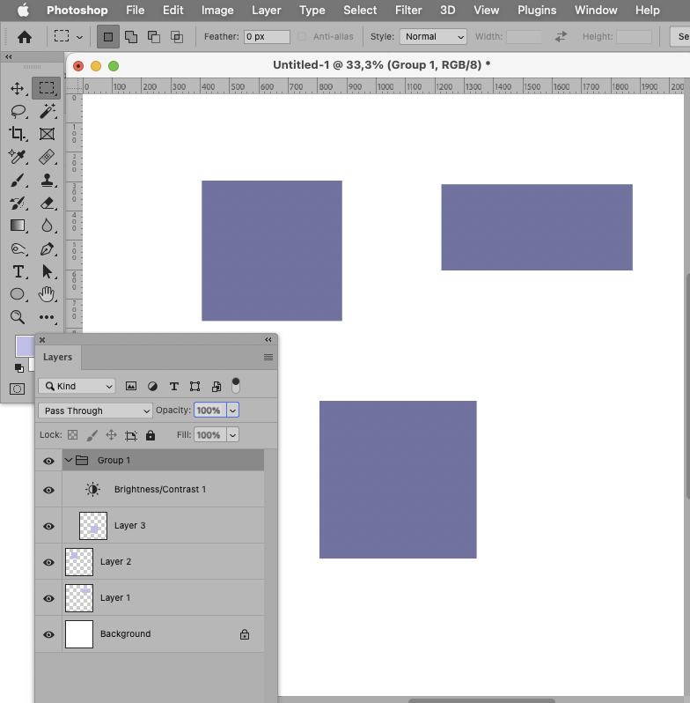Lock image pixels brush icon
Image resolution: width=690 pixels, height=703 pixels.
pos(92,435)
